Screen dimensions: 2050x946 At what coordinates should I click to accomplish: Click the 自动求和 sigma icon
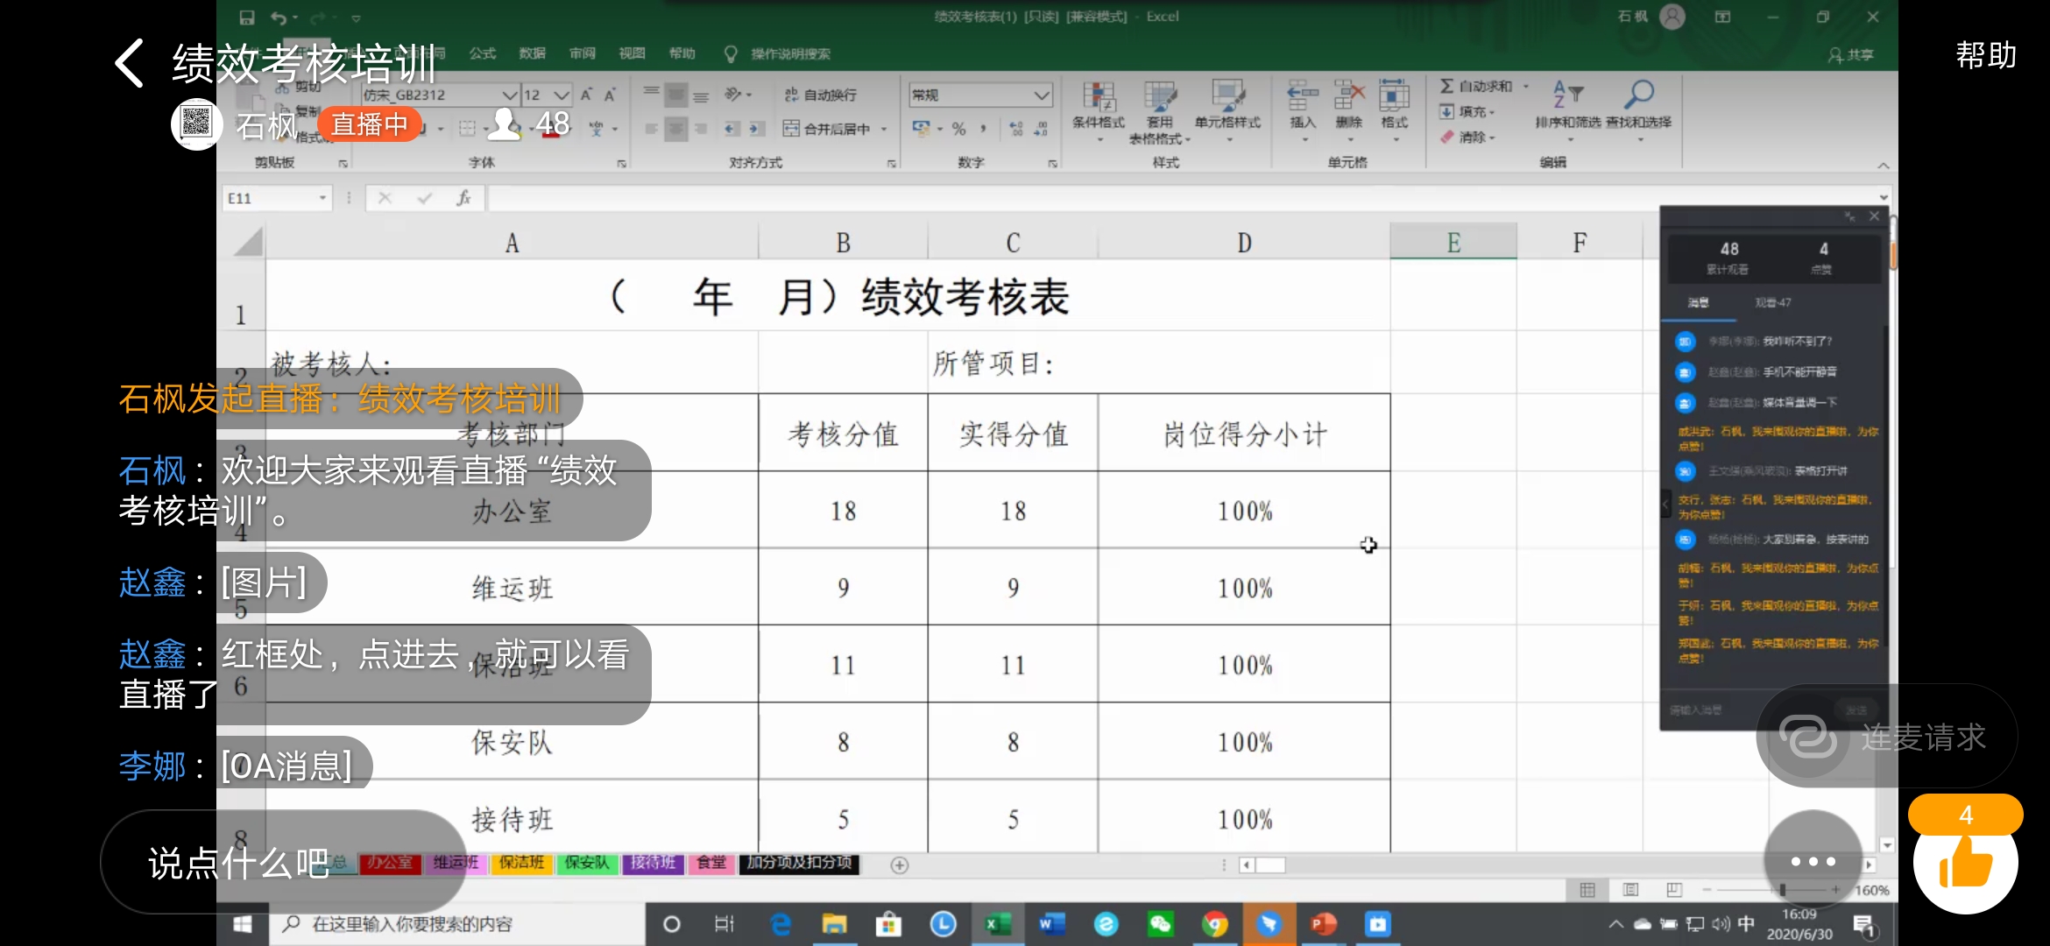pyautogui.click(x=1447, y=86)
